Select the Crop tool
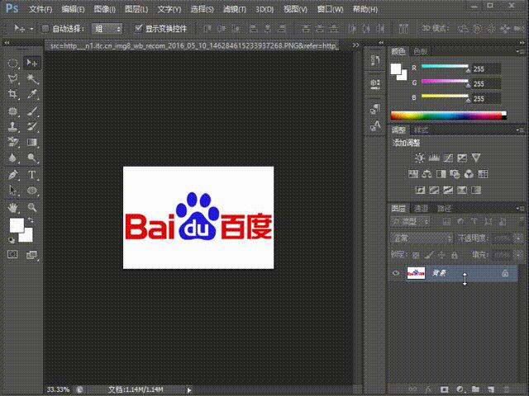529x396 pixels. click(13, 94)
